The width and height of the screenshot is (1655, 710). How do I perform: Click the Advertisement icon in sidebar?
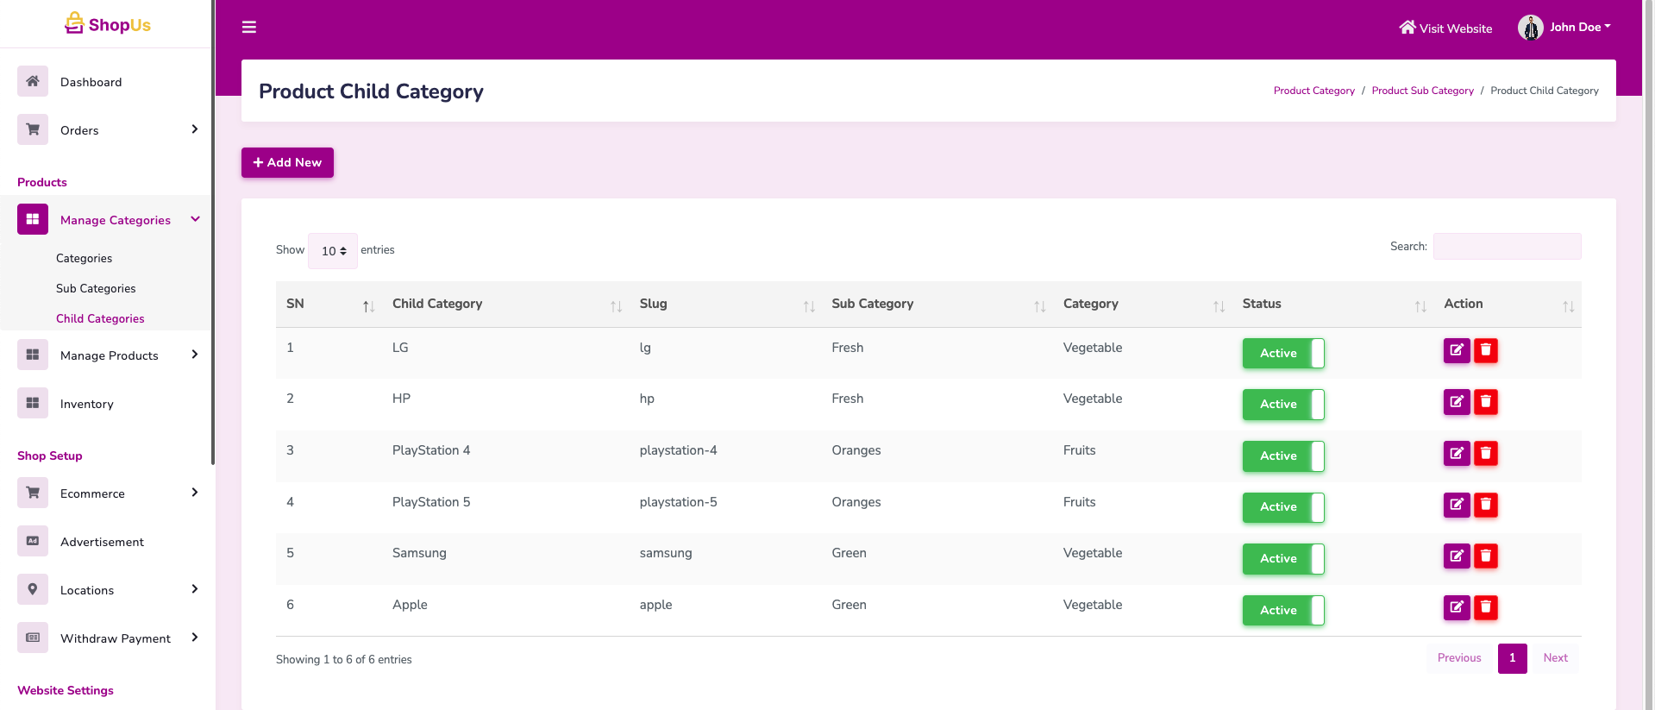(x=33, y=541)
